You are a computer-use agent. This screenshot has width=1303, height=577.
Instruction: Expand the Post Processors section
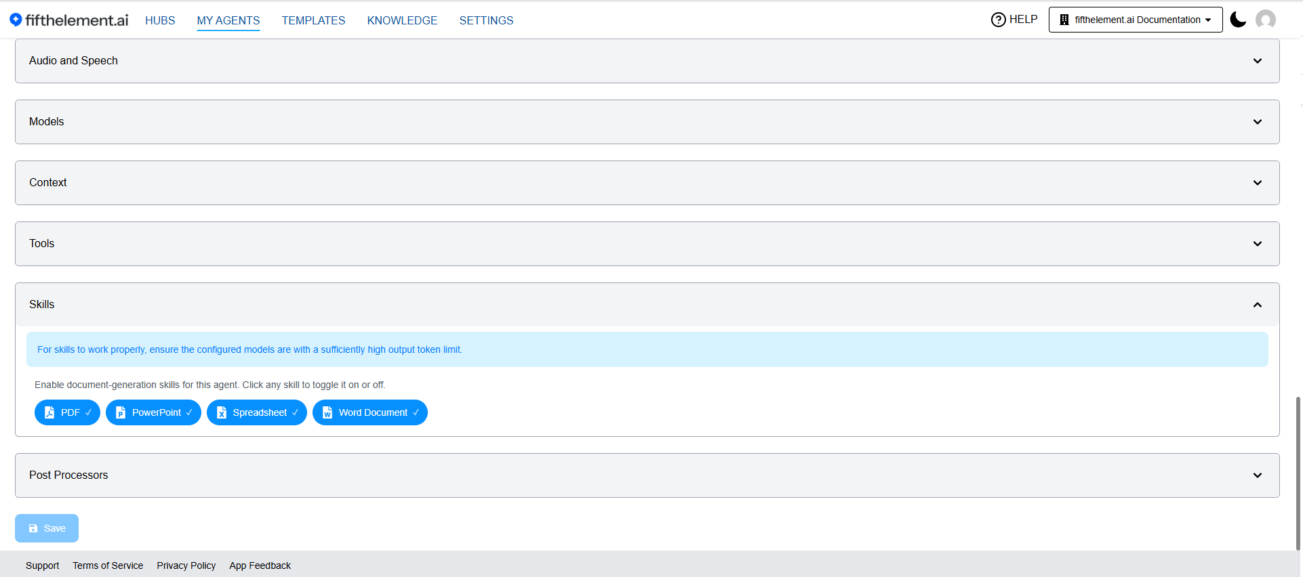[x=647, y=475]
